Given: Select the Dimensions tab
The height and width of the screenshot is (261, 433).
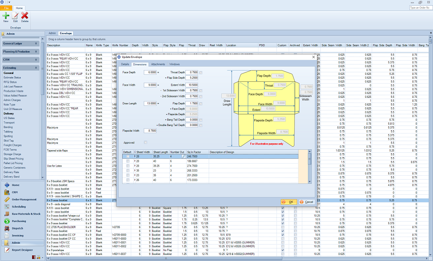Looking at the screenshot, I should point(140,64).
